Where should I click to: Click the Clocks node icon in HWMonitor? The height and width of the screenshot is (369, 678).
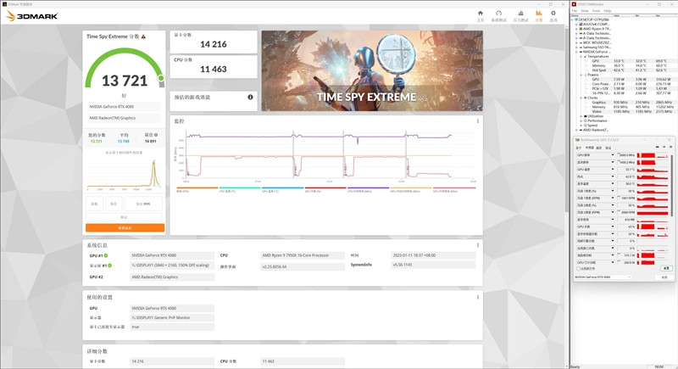click(586, 98)
